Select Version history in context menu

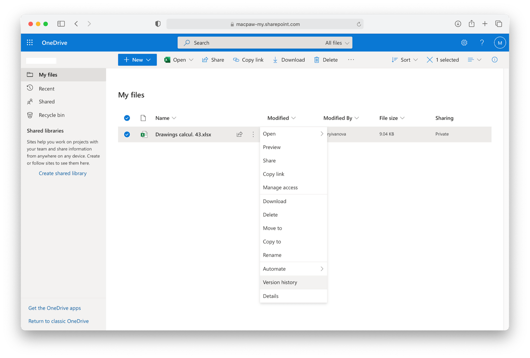[x=293, y=282]
